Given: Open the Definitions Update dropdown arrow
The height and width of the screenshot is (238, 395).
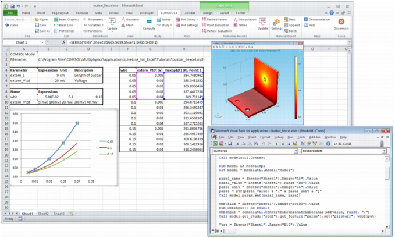Looking at the screenshot, I should 112,32.
